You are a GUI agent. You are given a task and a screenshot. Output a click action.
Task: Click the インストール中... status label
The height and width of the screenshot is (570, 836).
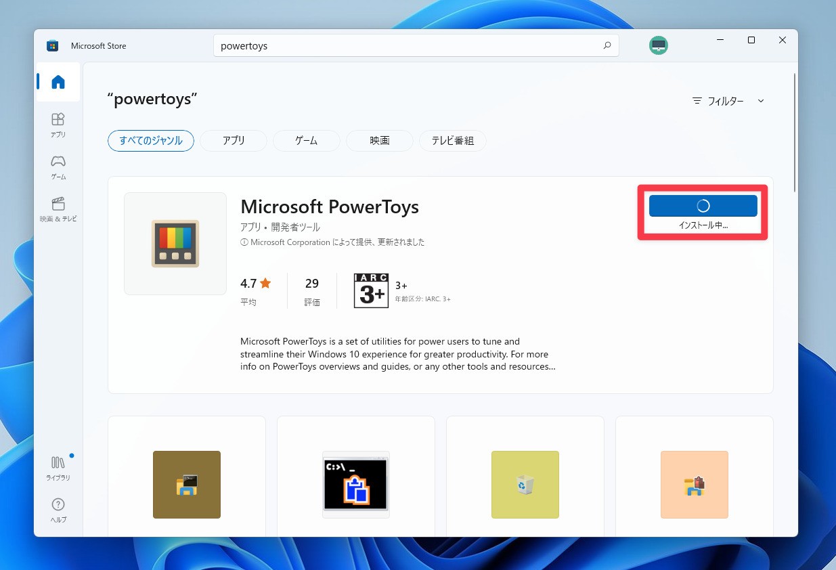pos(703,225)
